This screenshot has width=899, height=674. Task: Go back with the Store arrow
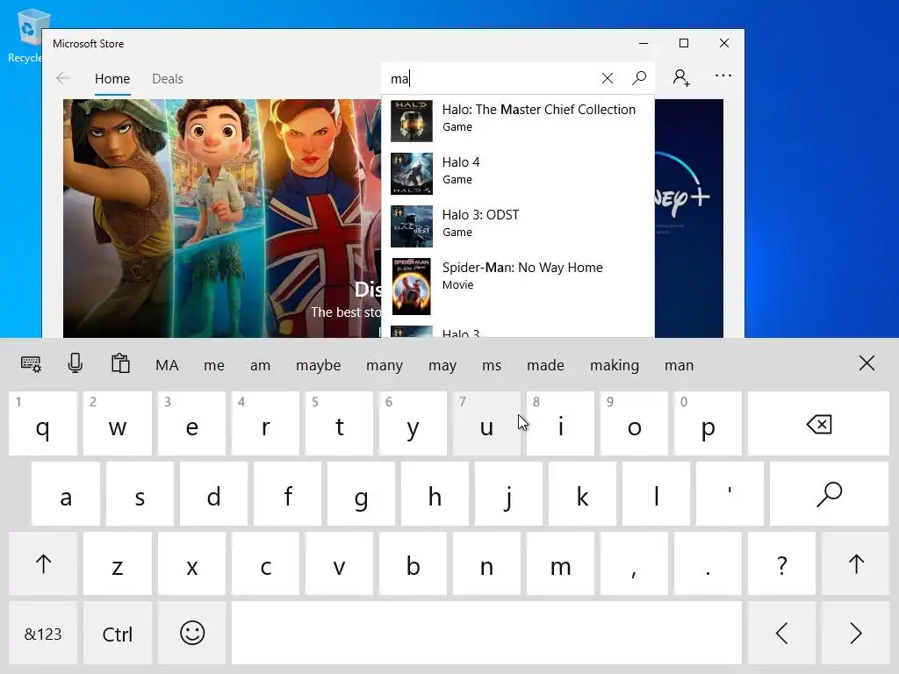pos(63,78)
